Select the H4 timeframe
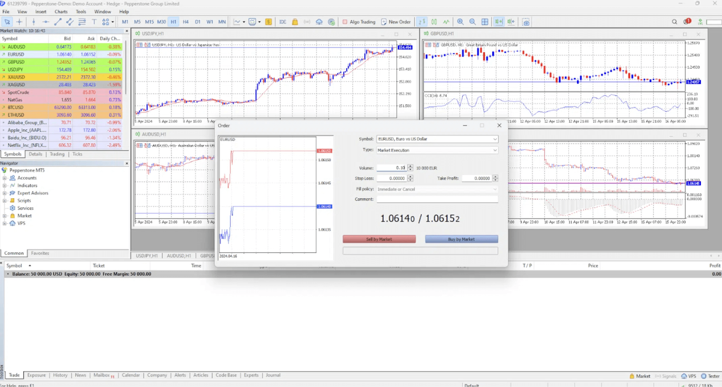The height and width of the screenshot is (387, 722). click(x=186, y=22)
